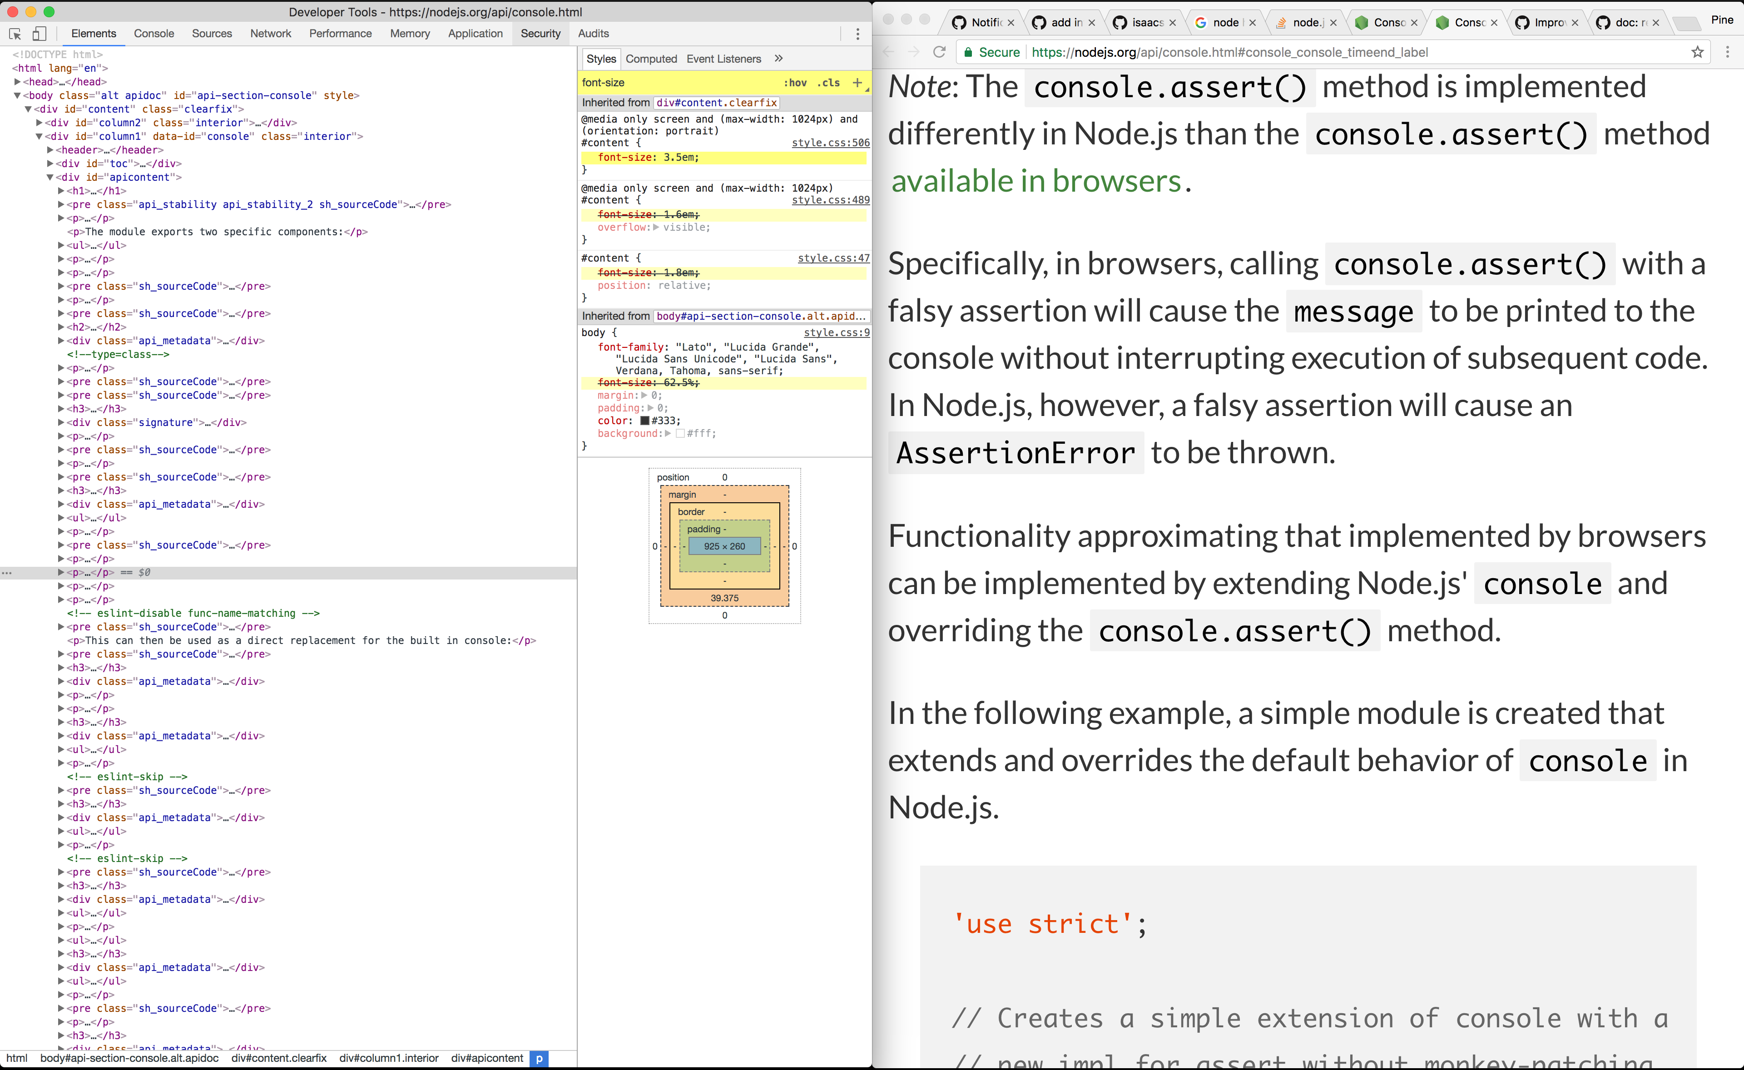Open the Audits tab

click(593, 33)
